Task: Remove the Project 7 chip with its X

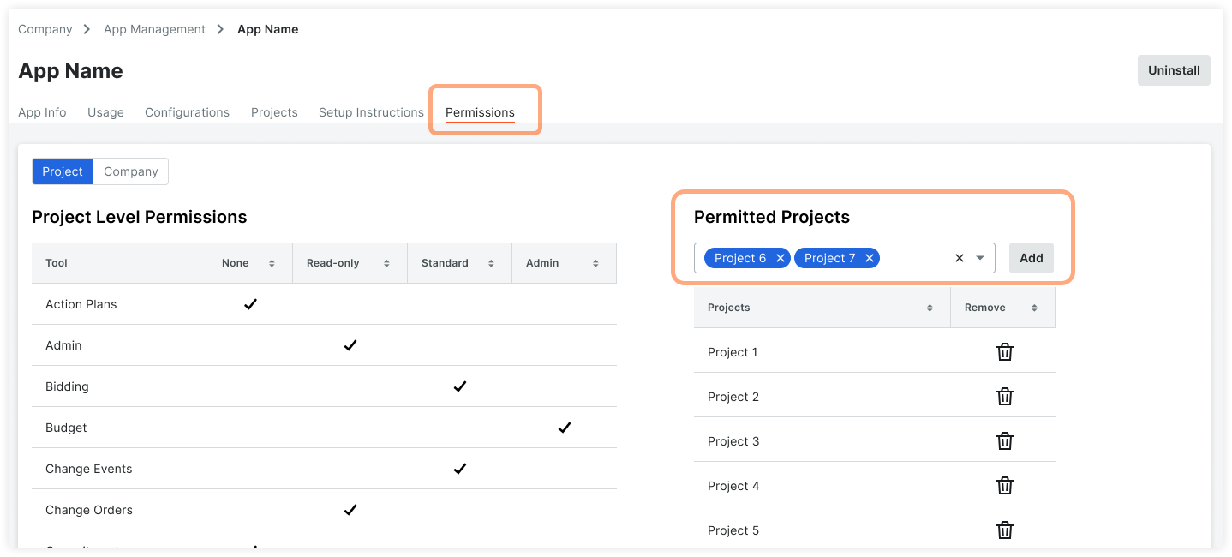Action: point(869,257)
